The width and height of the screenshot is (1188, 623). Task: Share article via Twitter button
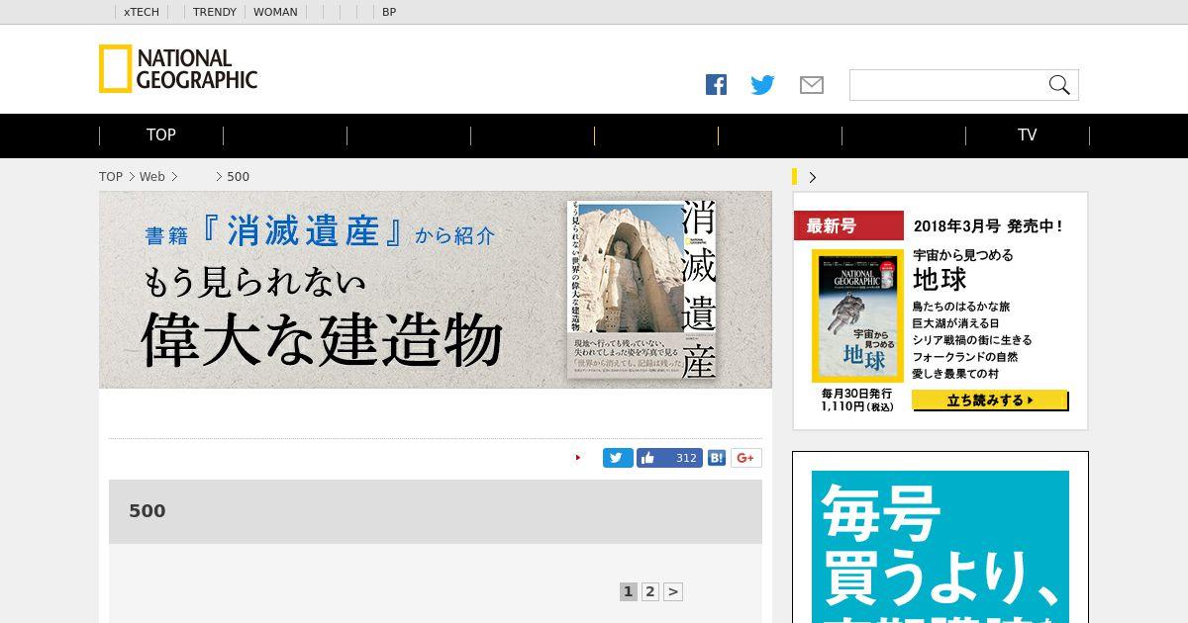pyautogui.click(x=618, y=458)
